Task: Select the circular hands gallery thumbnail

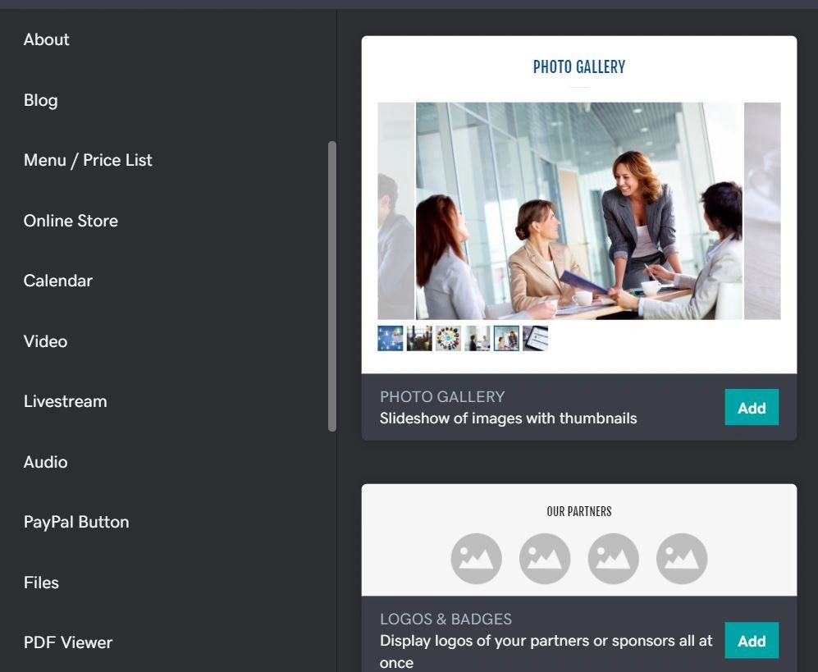Action: [448, 338]
